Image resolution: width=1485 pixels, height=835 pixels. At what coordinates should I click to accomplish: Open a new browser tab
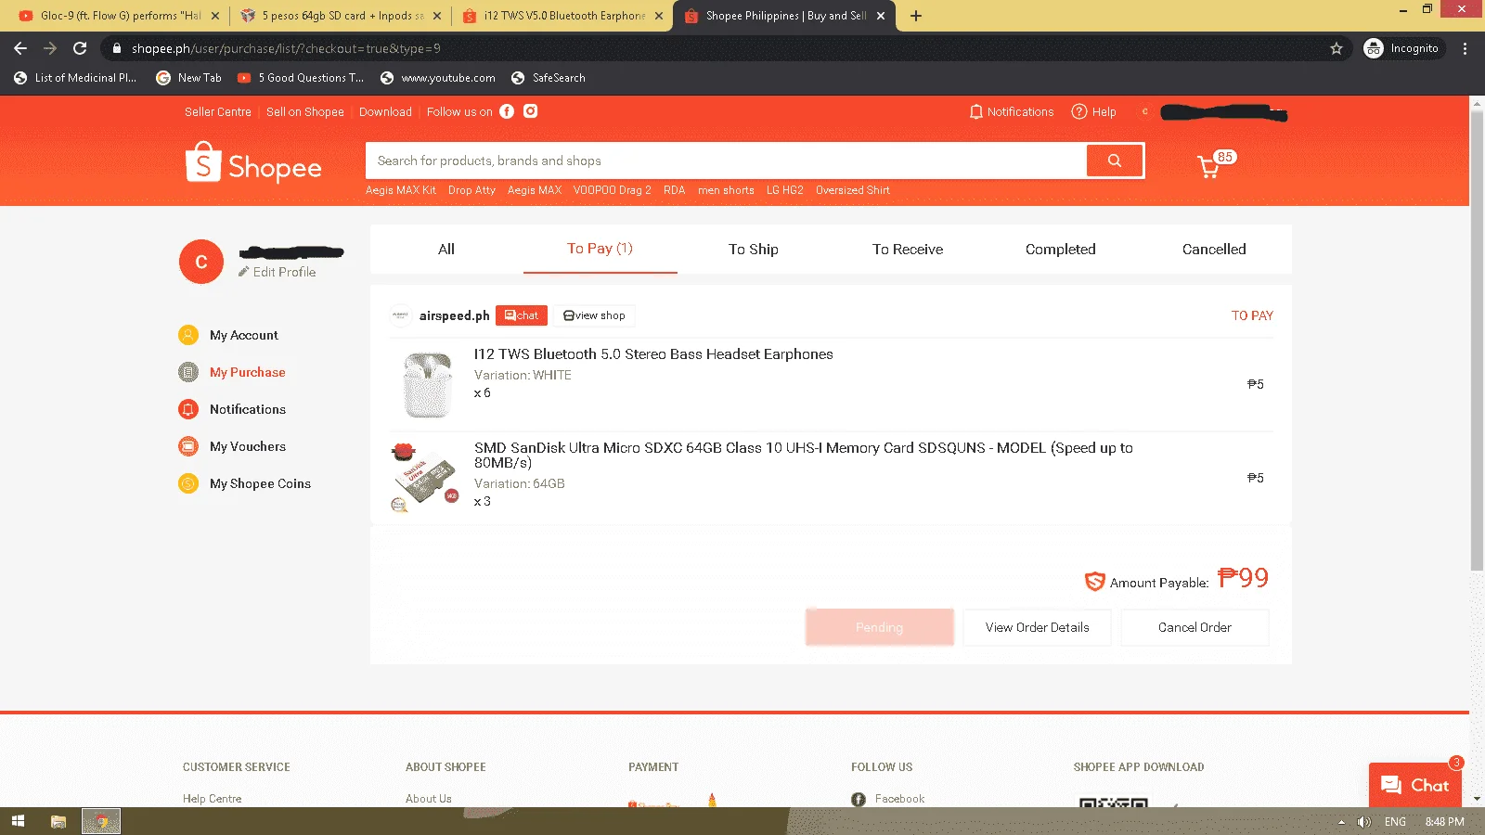[916, 16]
